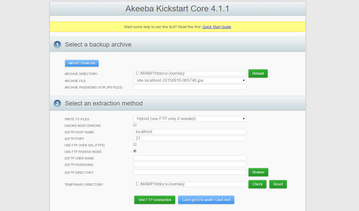Click the step 1 number badge
359x211 pixels.
pyautogui.click(x=57, y=45)
